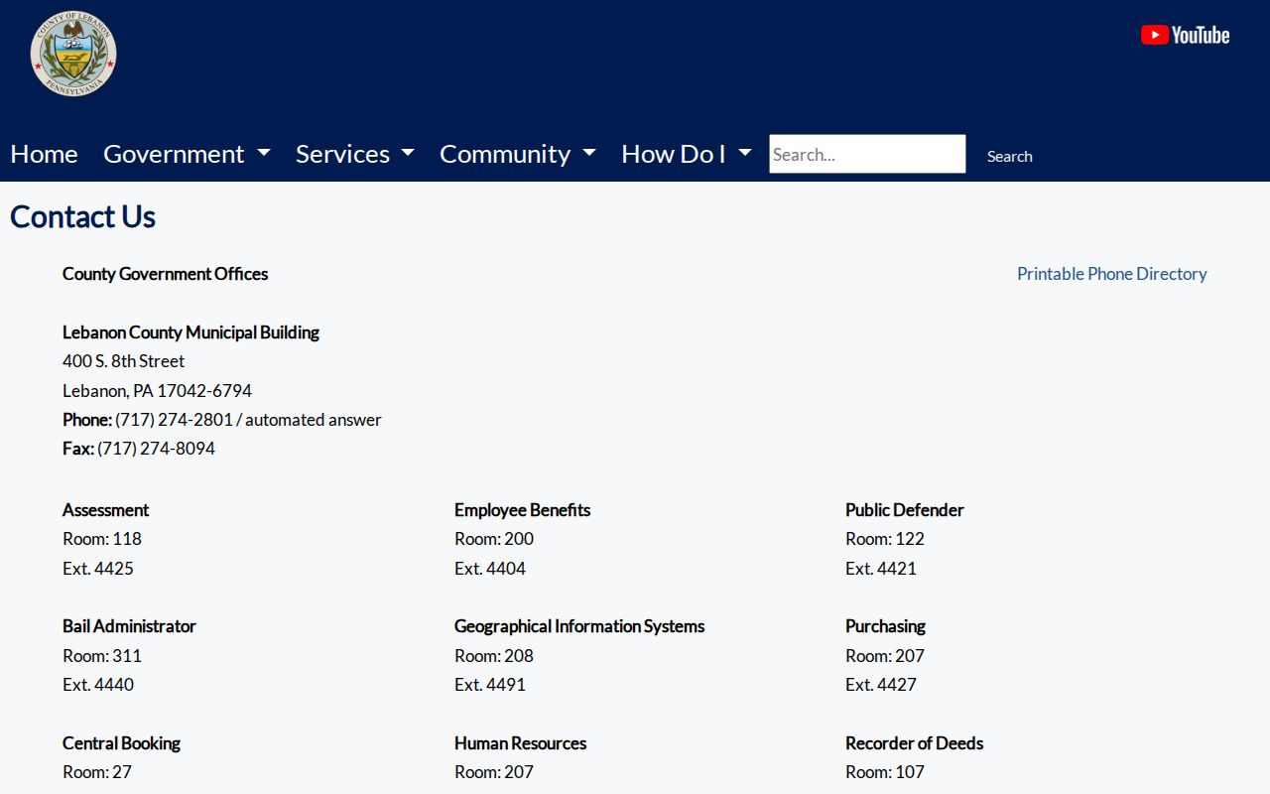Image resolution: width=1270 pixels, height=794 pixels.
Task: Select the County Government Offices heading
Action: [165, 274]
